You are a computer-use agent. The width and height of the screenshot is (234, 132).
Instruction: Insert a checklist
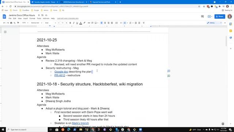[121, 23]
